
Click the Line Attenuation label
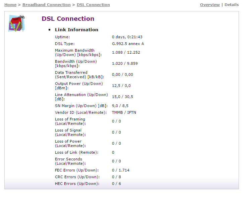[81, 97]
